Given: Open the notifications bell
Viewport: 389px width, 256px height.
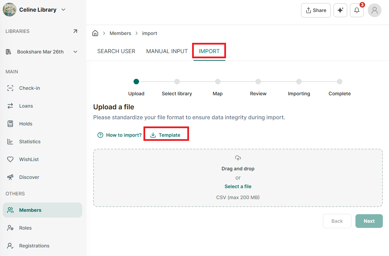Looking at the screenshot, I should tap(357, 10).
